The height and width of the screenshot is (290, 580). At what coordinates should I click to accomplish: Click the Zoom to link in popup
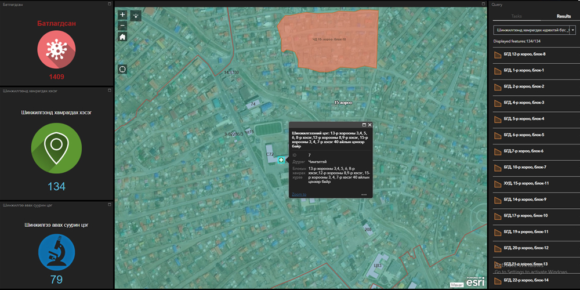299,194
